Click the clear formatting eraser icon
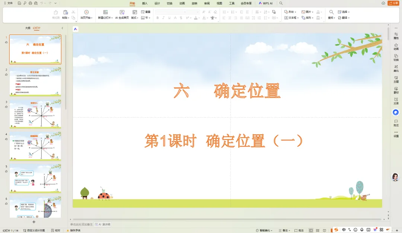 click(216, 12)
